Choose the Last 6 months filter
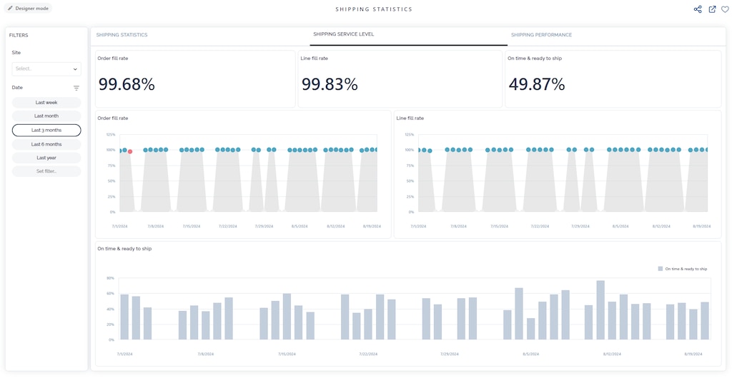The image size is (732, 378). click(x=46, y=144)
